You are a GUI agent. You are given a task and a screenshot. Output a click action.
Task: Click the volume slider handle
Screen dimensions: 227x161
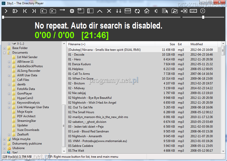coord(203,17)
